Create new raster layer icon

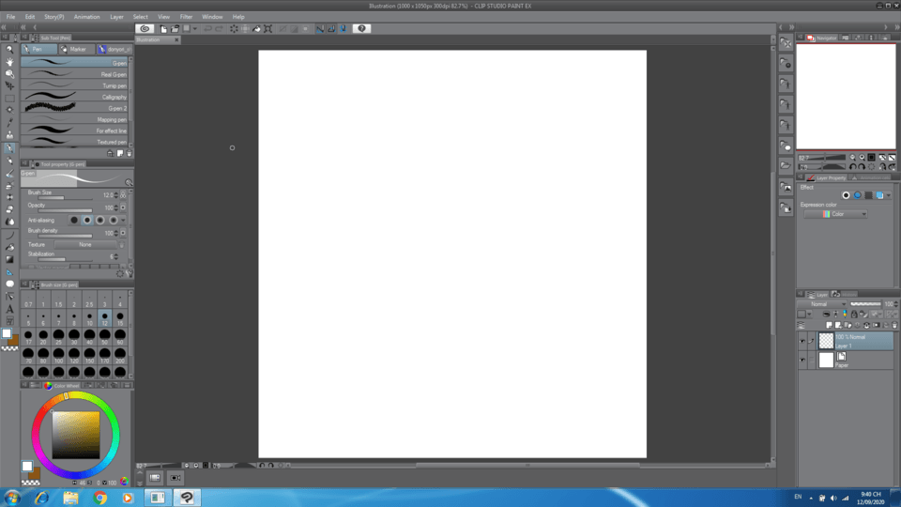tap(829, 326)
